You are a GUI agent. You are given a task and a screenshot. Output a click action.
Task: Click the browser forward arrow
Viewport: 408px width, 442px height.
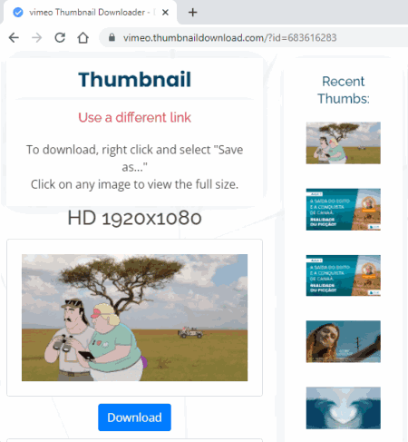click(37, 38)
